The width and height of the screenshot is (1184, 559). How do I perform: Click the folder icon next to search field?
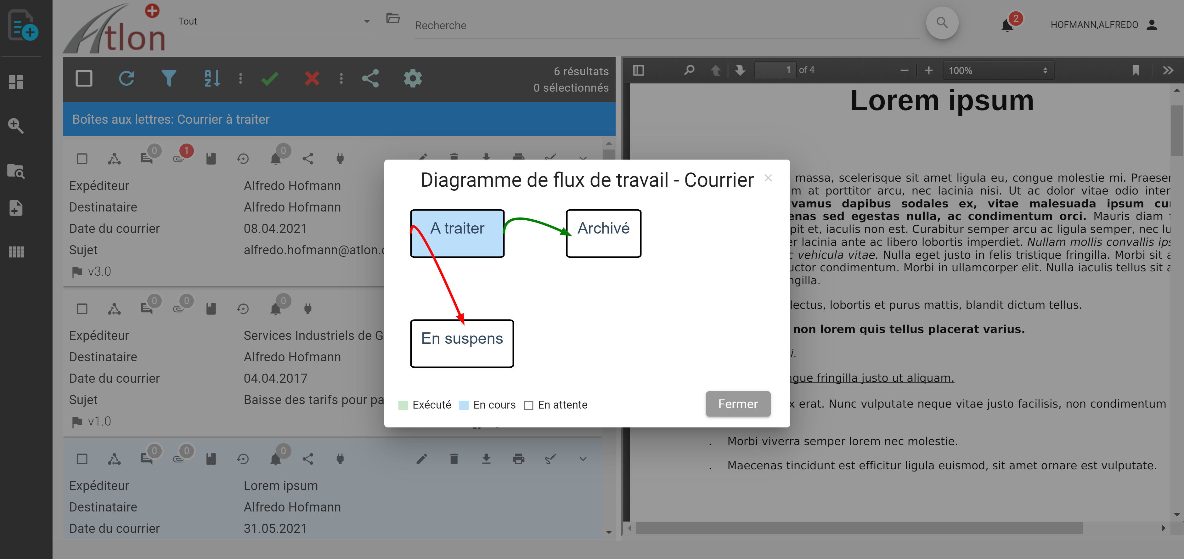[x=393, y=18]
